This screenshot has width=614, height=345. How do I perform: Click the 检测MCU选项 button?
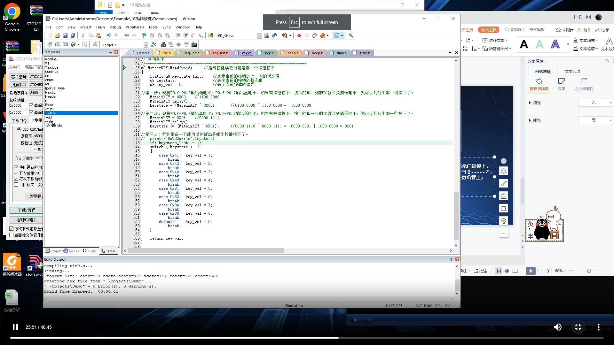[27, 220]
